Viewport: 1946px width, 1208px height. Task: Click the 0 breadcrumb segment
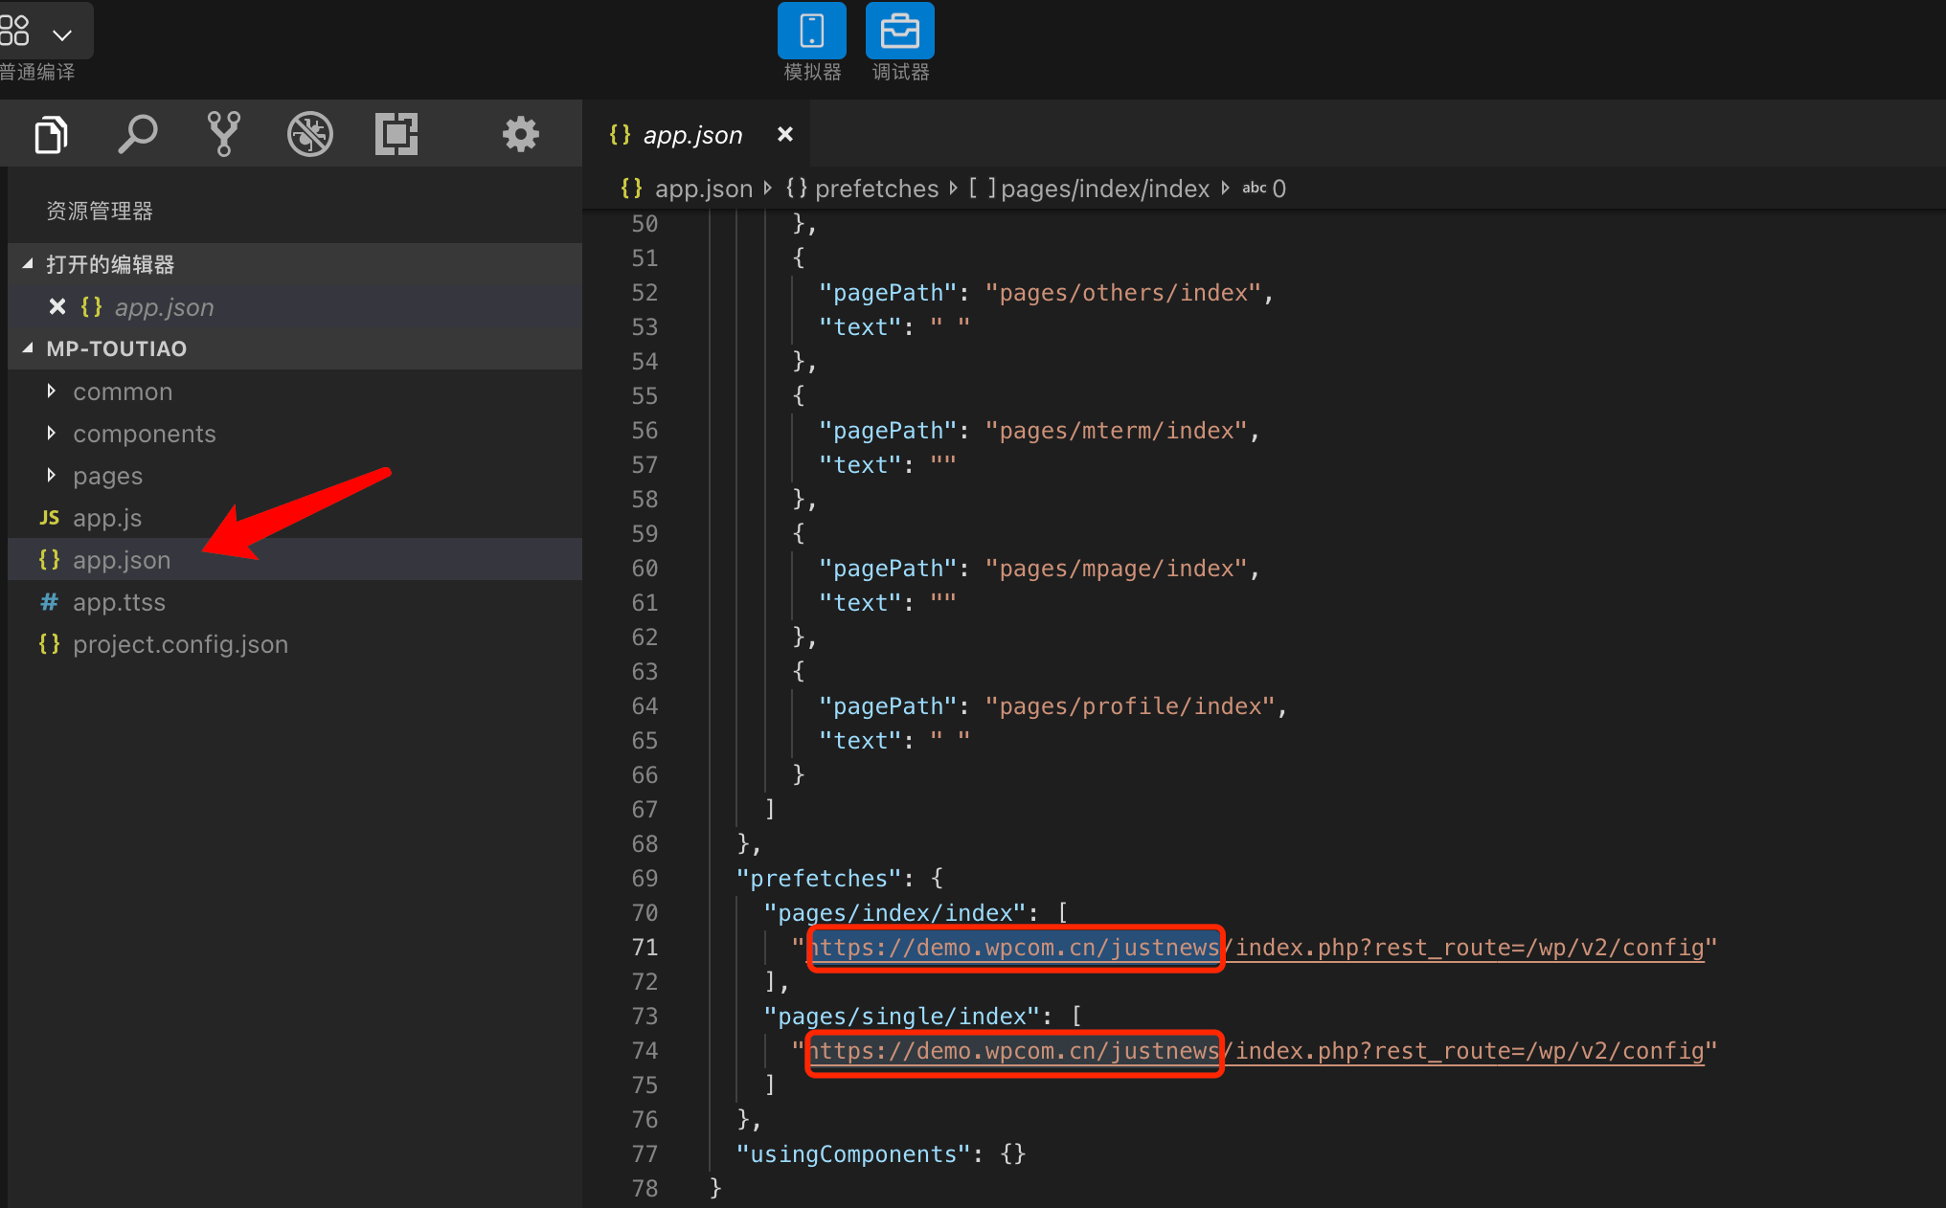[x=1265, y=189]
